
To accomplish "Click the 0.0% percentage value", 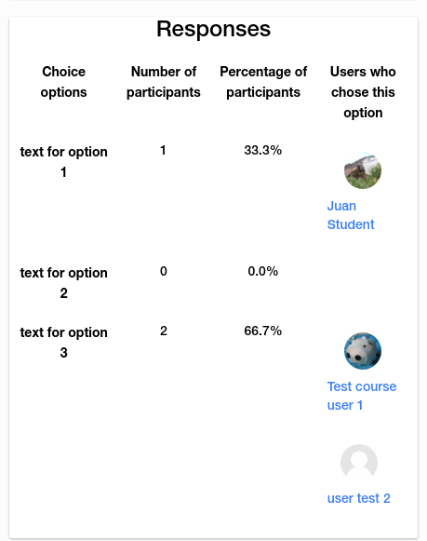I will (x=263, y=271).
